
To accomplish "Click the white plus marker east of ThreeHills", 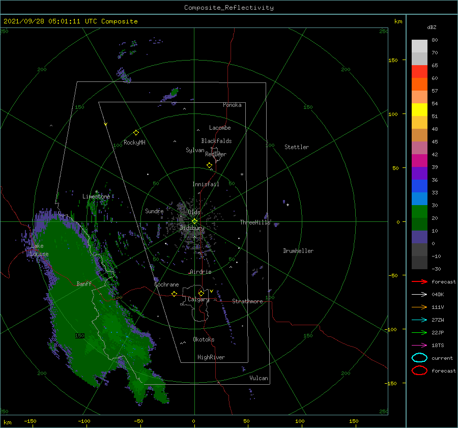I will pos(288,205).
